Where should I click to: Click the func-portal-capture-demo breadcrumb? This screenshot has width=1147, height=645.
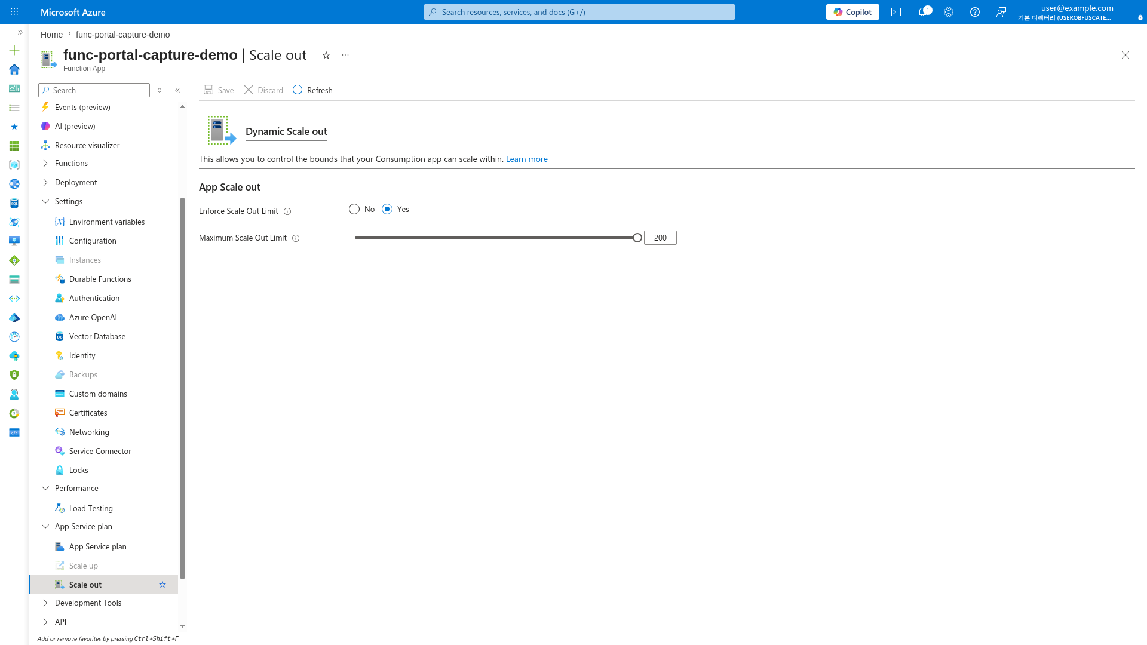point(122,35)
